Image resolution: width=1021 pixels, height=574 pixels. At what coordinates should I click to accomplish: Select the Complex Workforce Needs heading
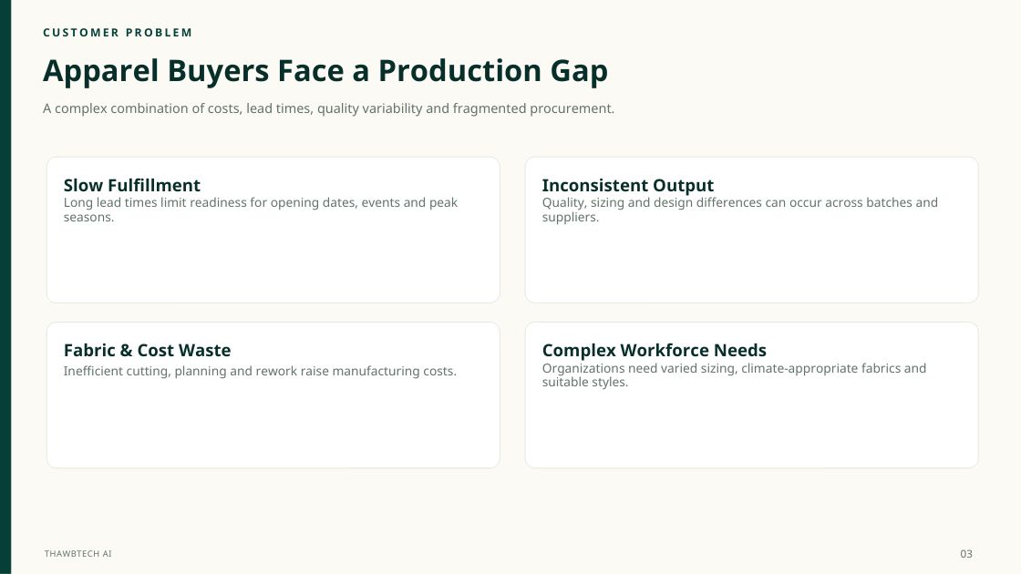coord(654,350)
